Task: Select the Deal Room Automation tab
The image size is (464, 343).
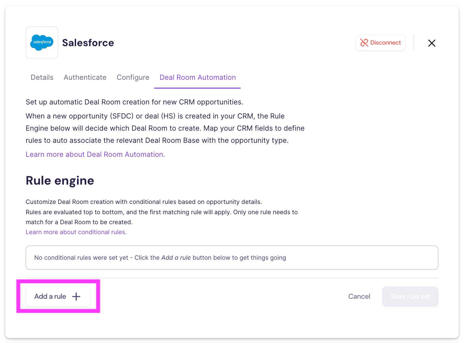Action: point(198,77)
